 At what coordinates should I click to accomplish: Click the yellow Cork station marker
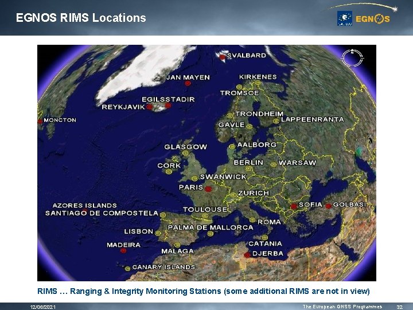pyautogui.click(x=169, y=172)
